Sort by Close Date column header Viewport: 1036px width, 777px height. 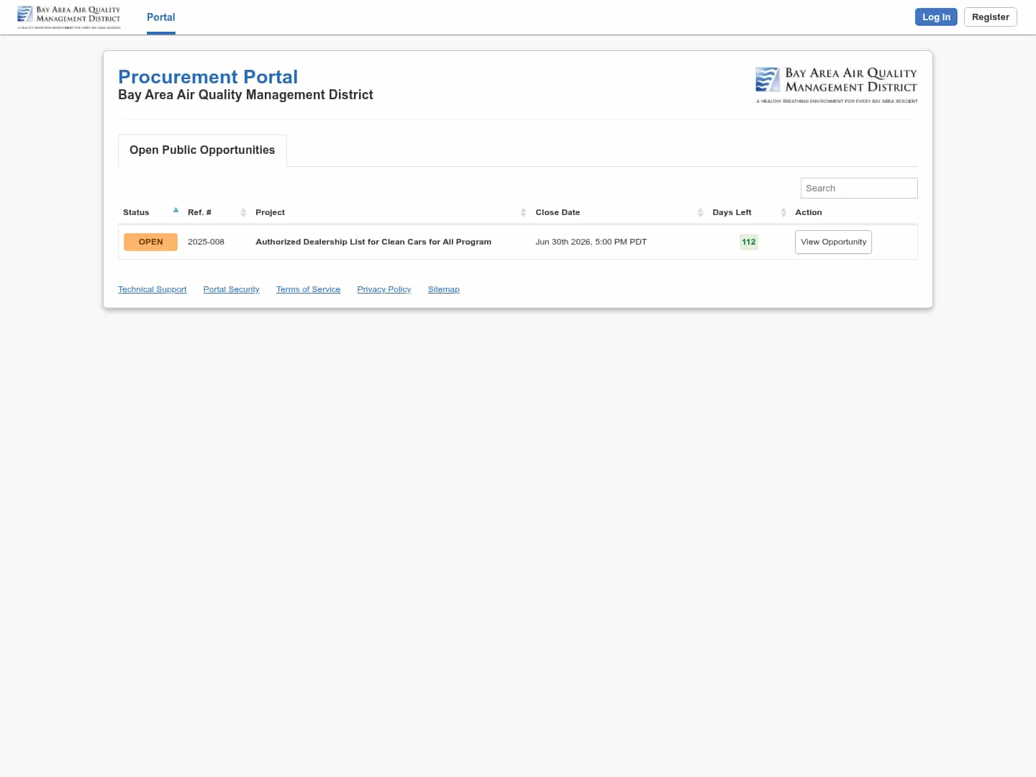(x=557, y=212)
